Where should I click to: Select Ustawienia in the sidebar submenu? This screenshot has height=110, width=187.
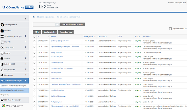[4, 95]
